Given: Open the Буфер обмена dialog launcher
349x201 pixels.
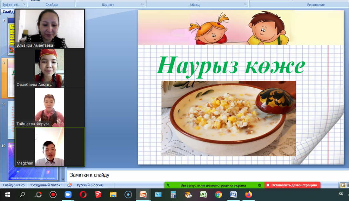Looking at the screenshot, I should (24, 4).
